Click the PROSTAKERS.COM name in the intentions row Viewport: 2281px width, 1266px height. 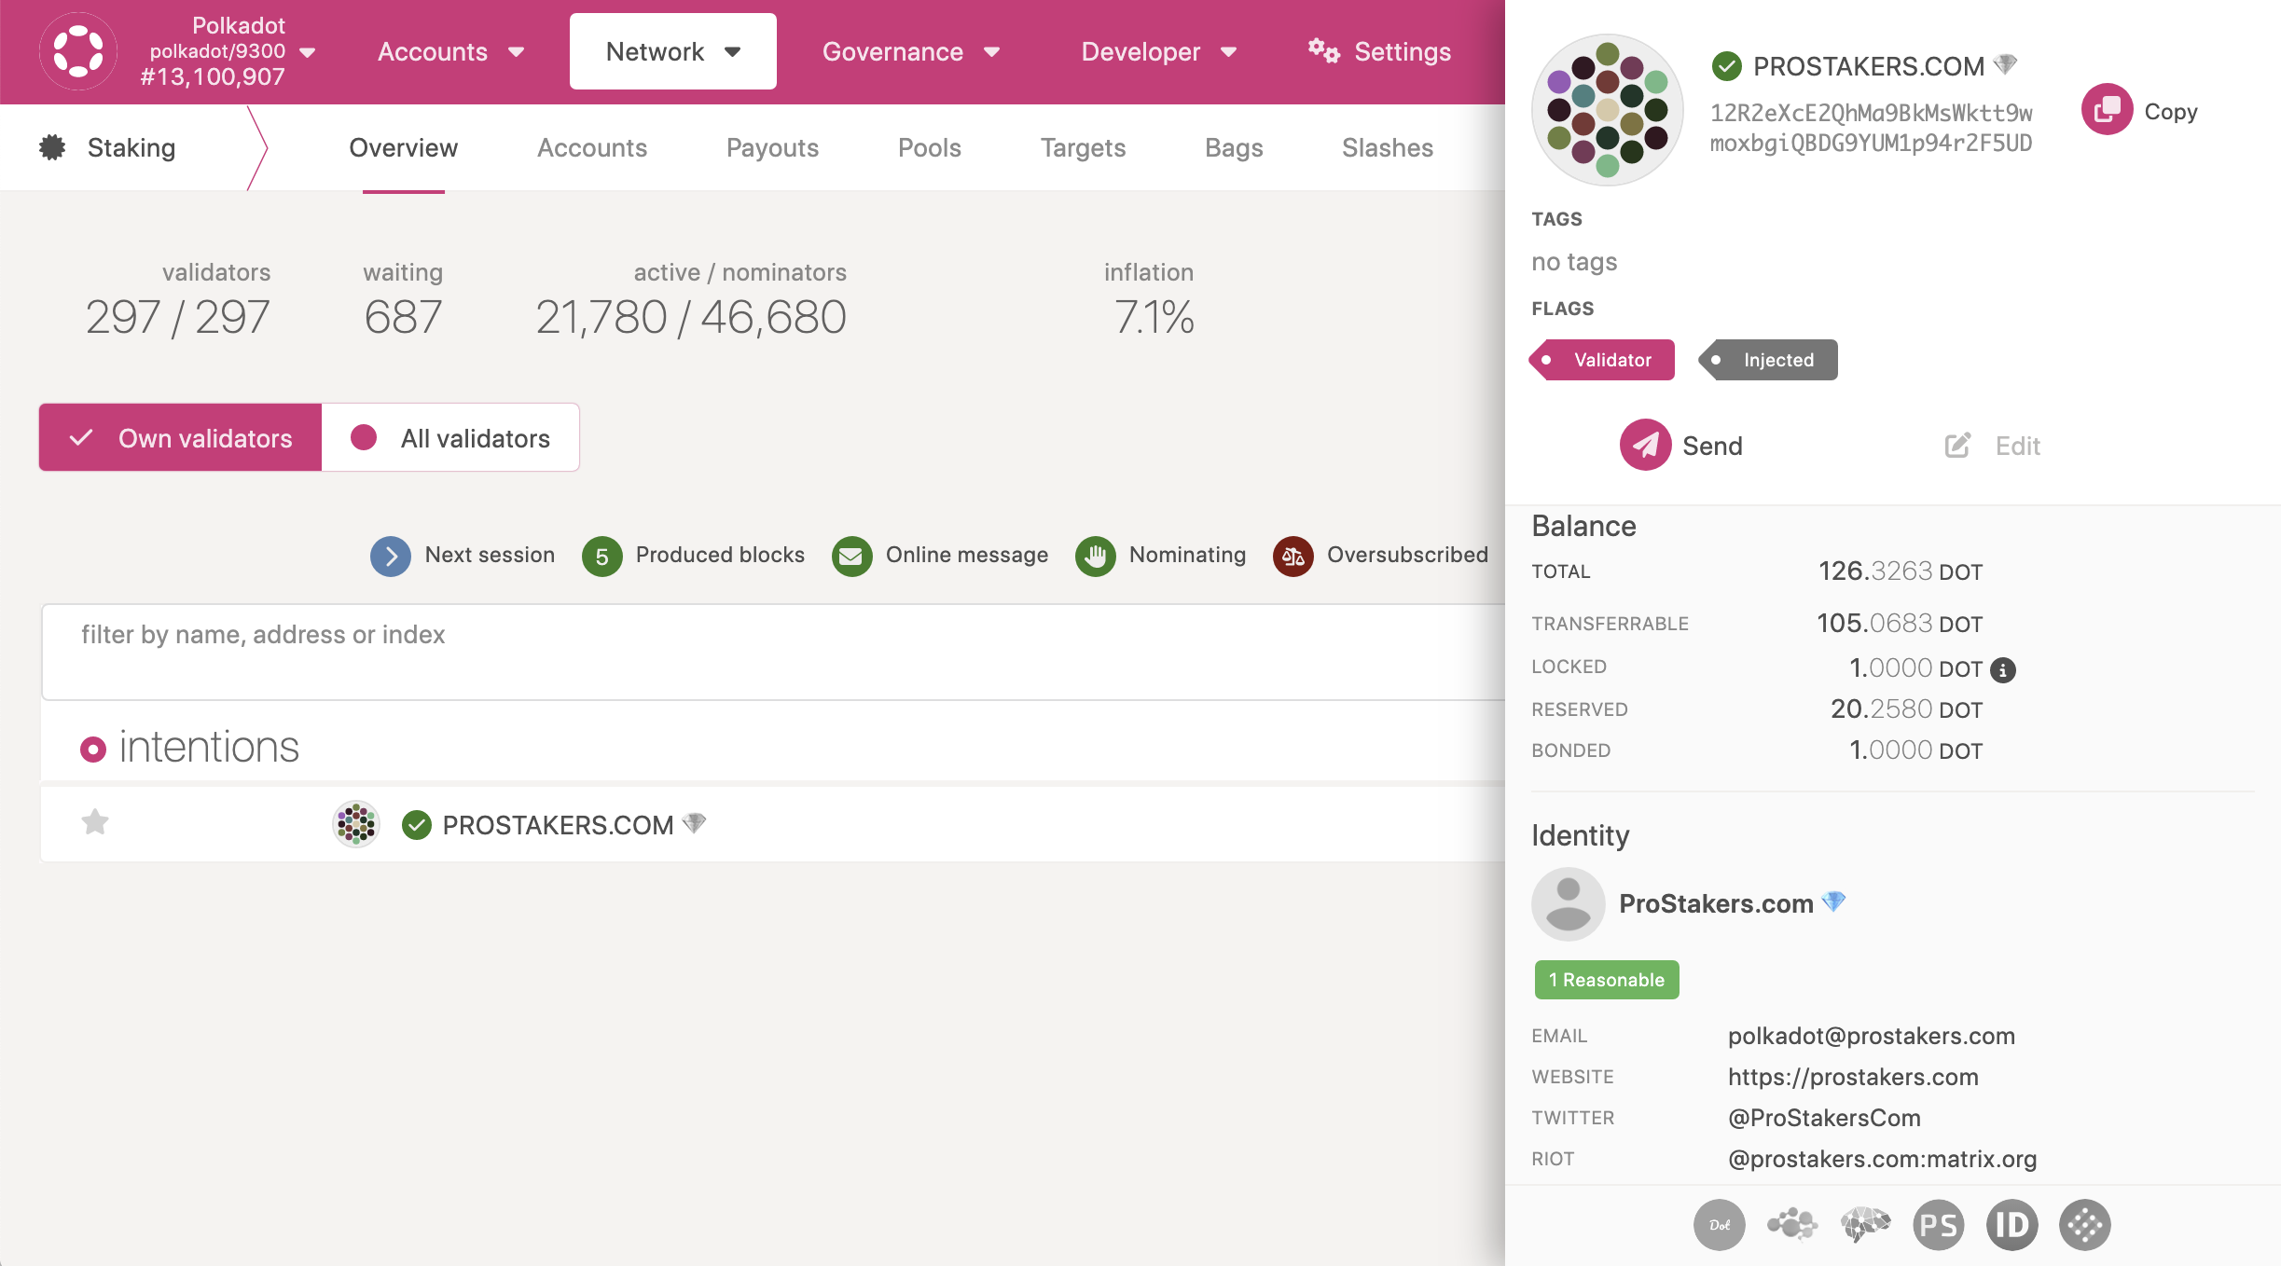[558, 825]
